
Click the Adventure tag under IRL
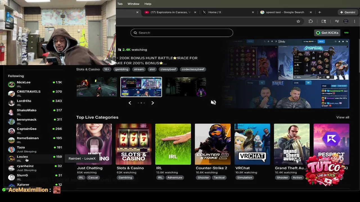pos(175,178)
